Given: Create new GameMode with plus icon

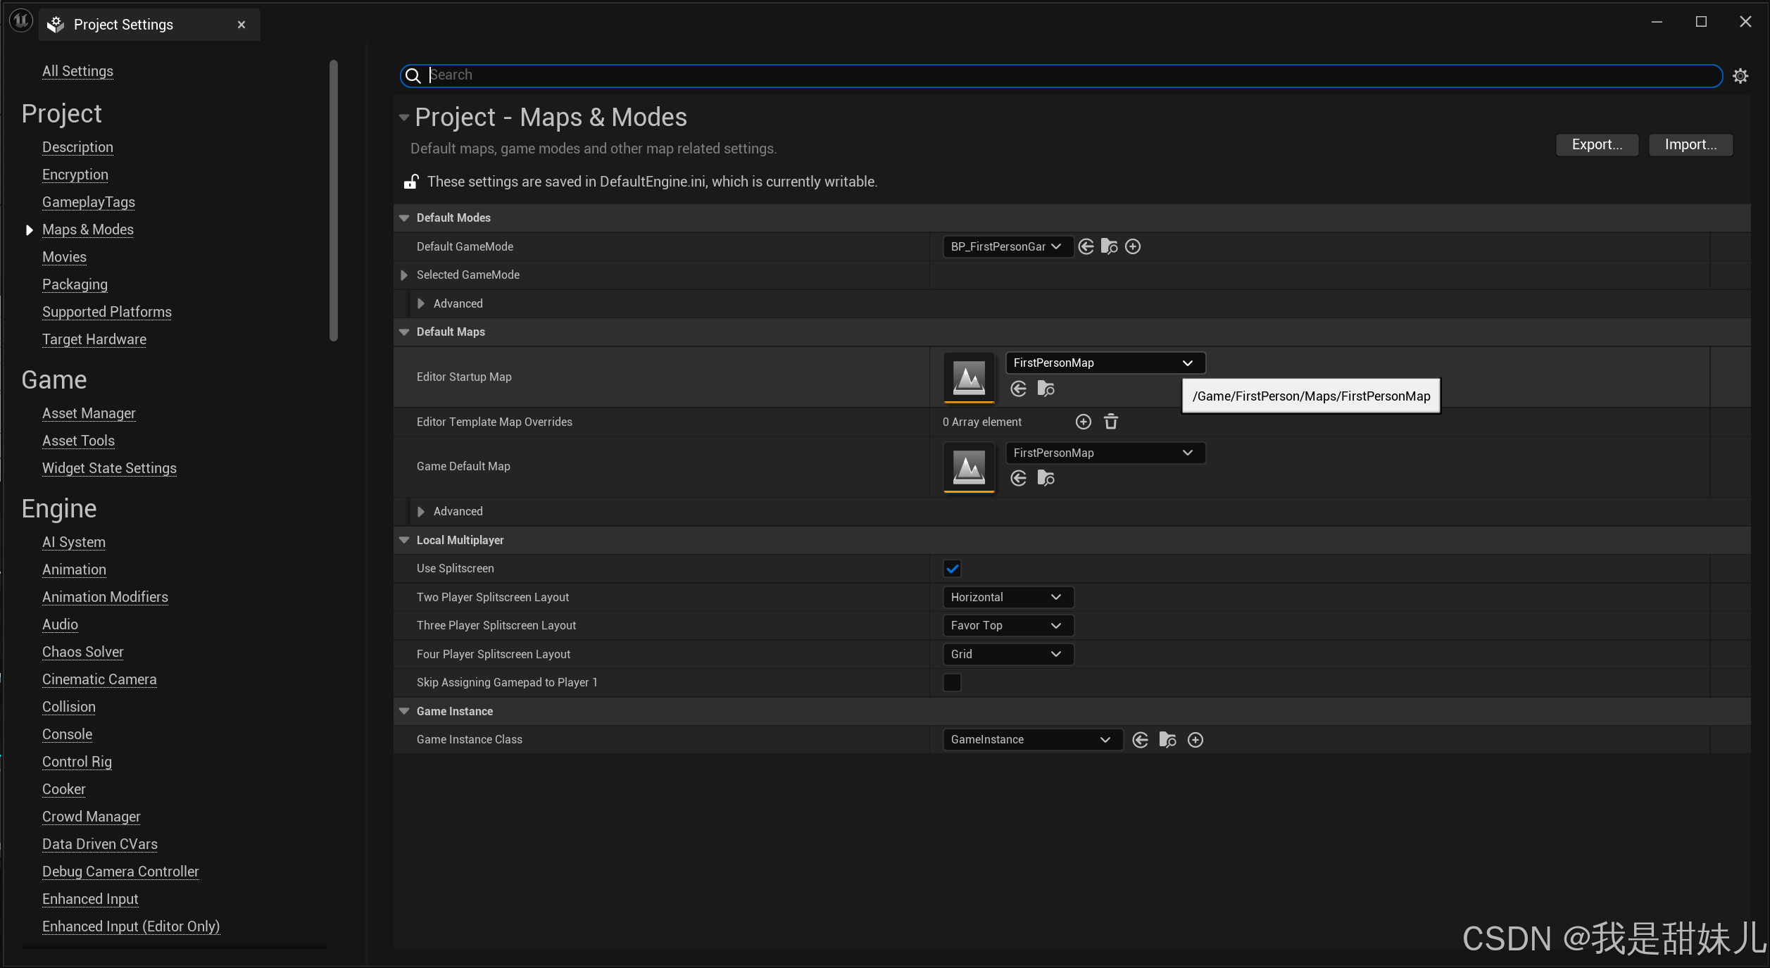Looking at the screenshot, I should click(x=1132, y=246).
